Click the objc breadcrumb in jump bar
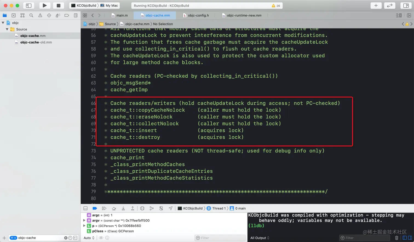 point(89,24)
